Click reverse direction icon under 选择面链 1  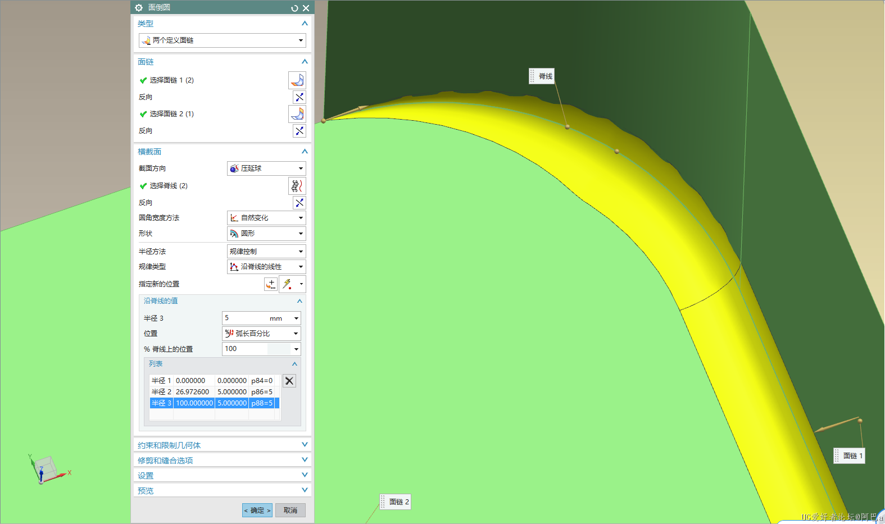[299, 97]
